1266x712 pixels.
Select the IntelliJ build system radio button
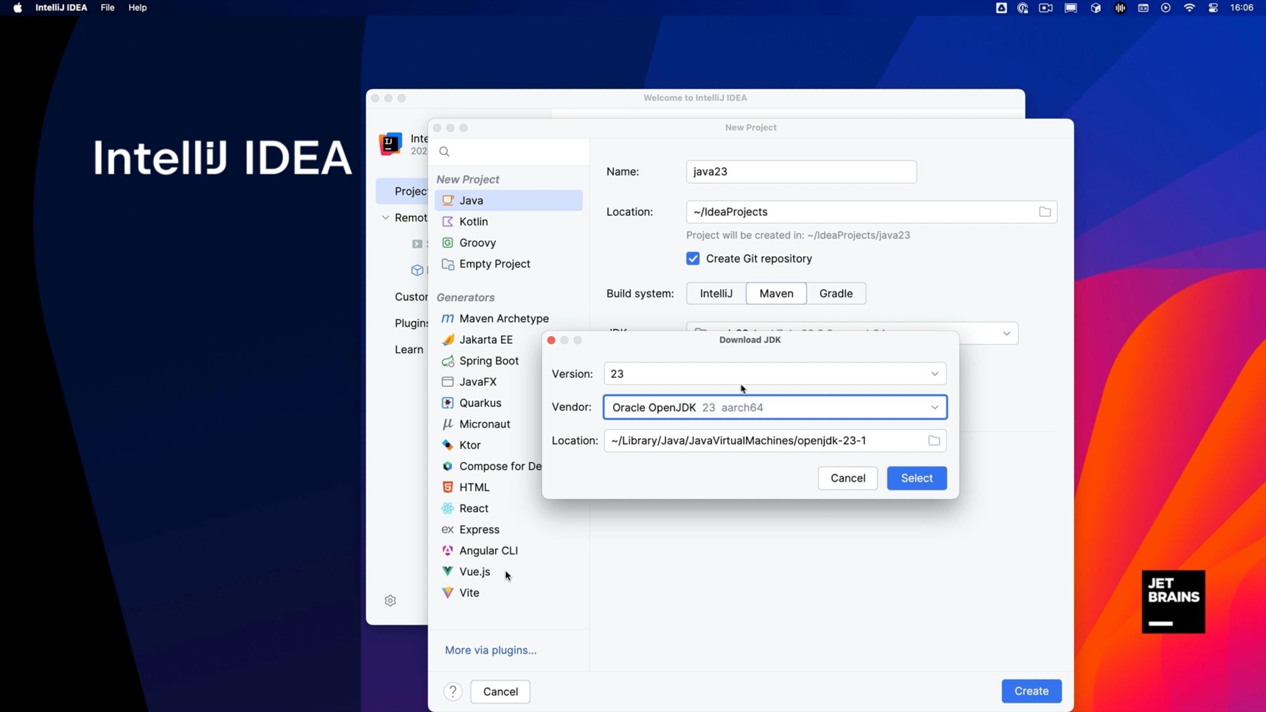click(x=715, y=293)
